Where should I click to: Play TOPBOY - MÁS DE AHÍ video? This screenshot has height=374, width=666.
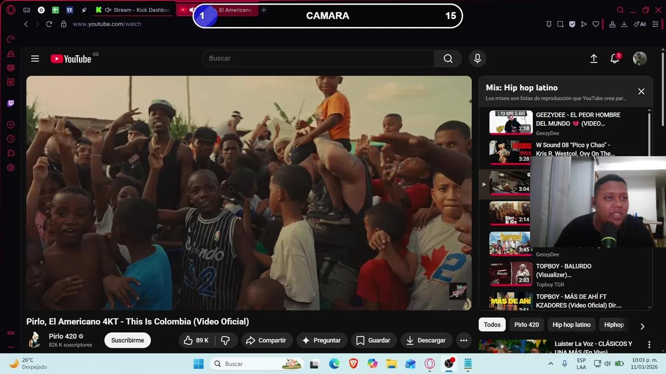pyautogui.click(x=564, y=301)
